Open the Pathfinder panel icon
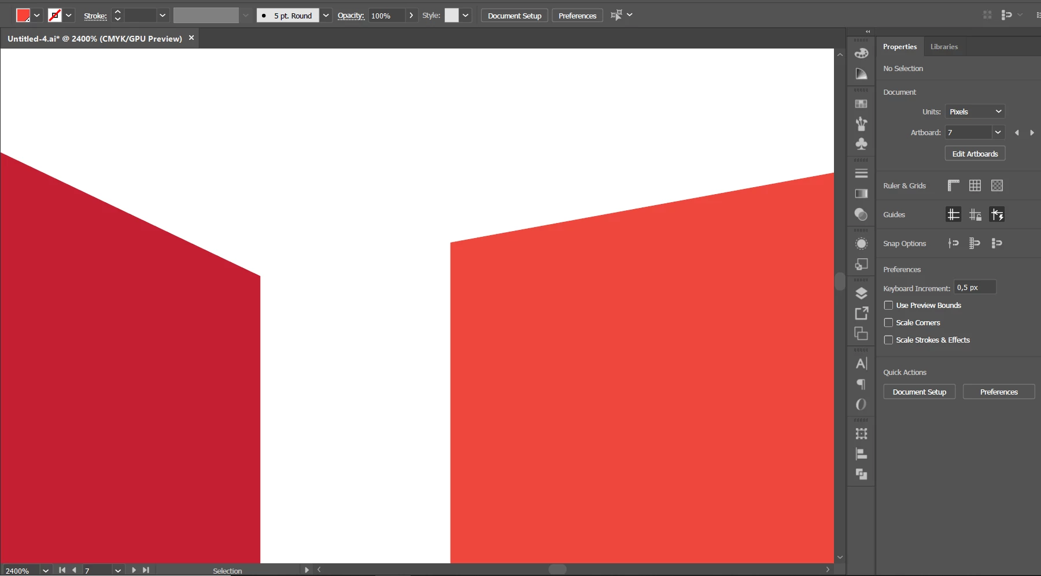The height and width of the screenshot is (576, 1041). (861, 474)
